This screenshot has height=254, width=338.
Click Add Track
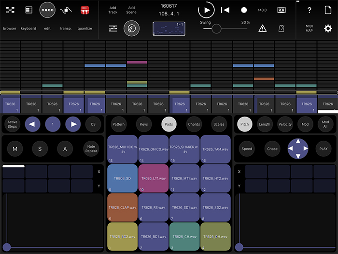coord(113,10)
